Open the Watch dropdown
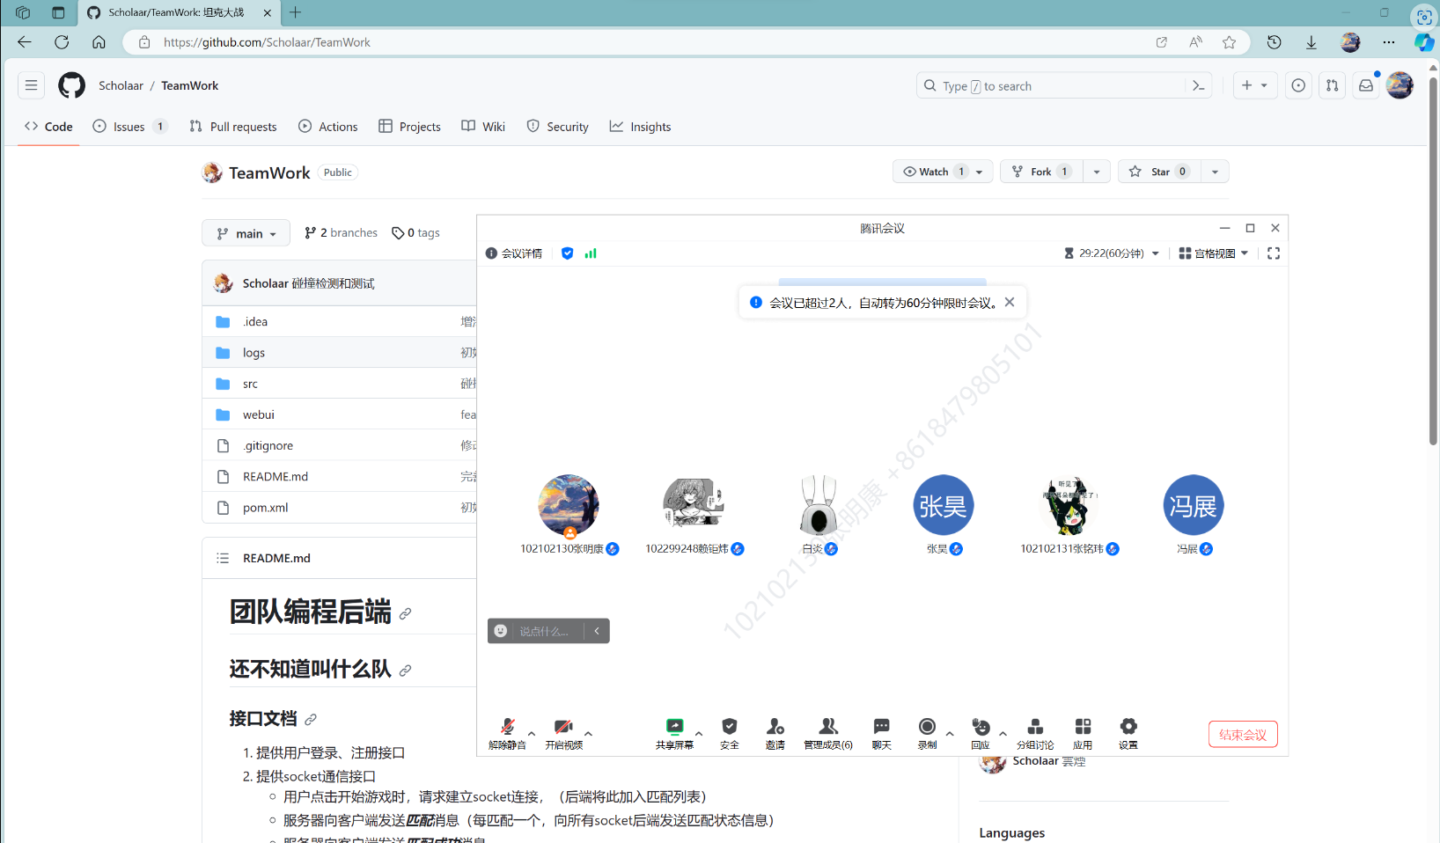The width and height of the screenshot is (1440, 843). (x=943, y=172)
